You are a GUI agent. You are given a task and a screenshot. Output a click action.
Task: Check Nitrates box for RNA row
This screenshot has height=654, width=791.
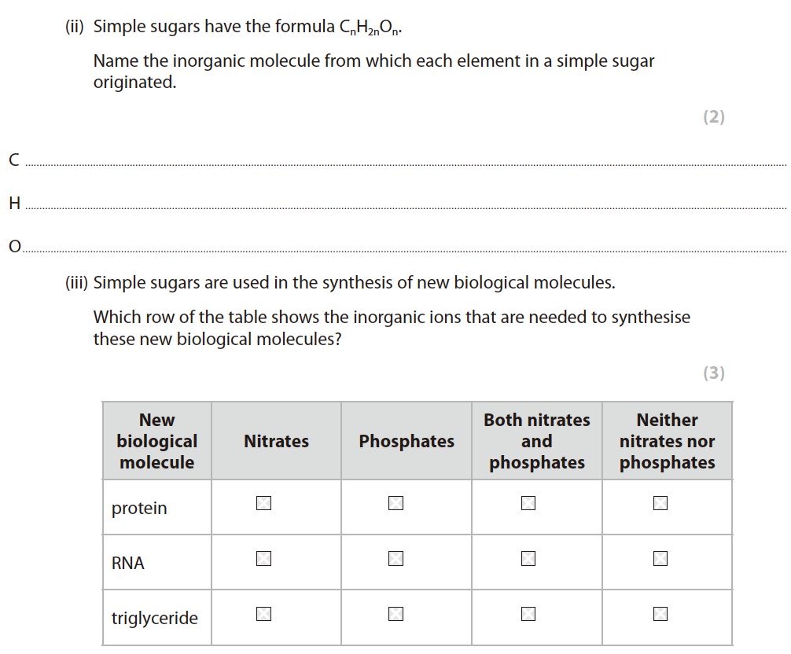coord(263,559)
